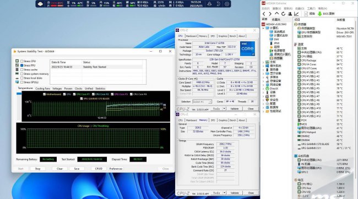358x199 pixels.
Task: Uncheck the Stress FPU checkbox
Action: 22,65
